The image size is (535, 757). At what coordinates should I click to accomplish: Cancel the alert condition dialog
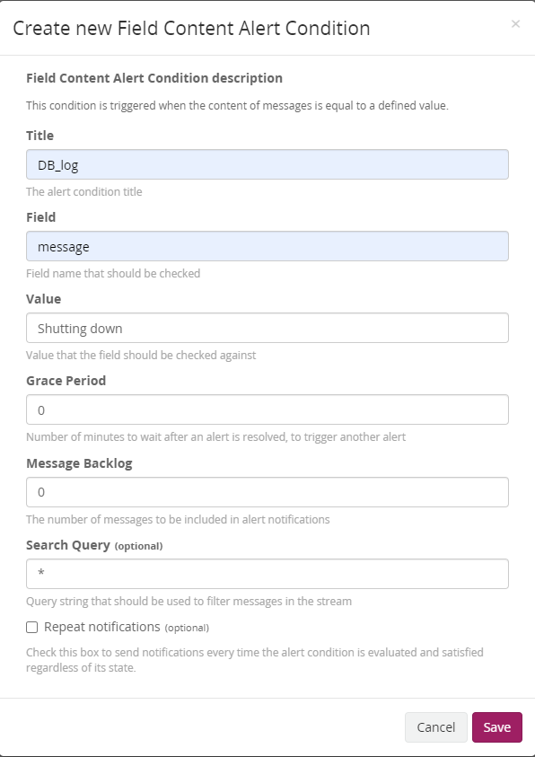pyautogui.click(x=436, y=727)
